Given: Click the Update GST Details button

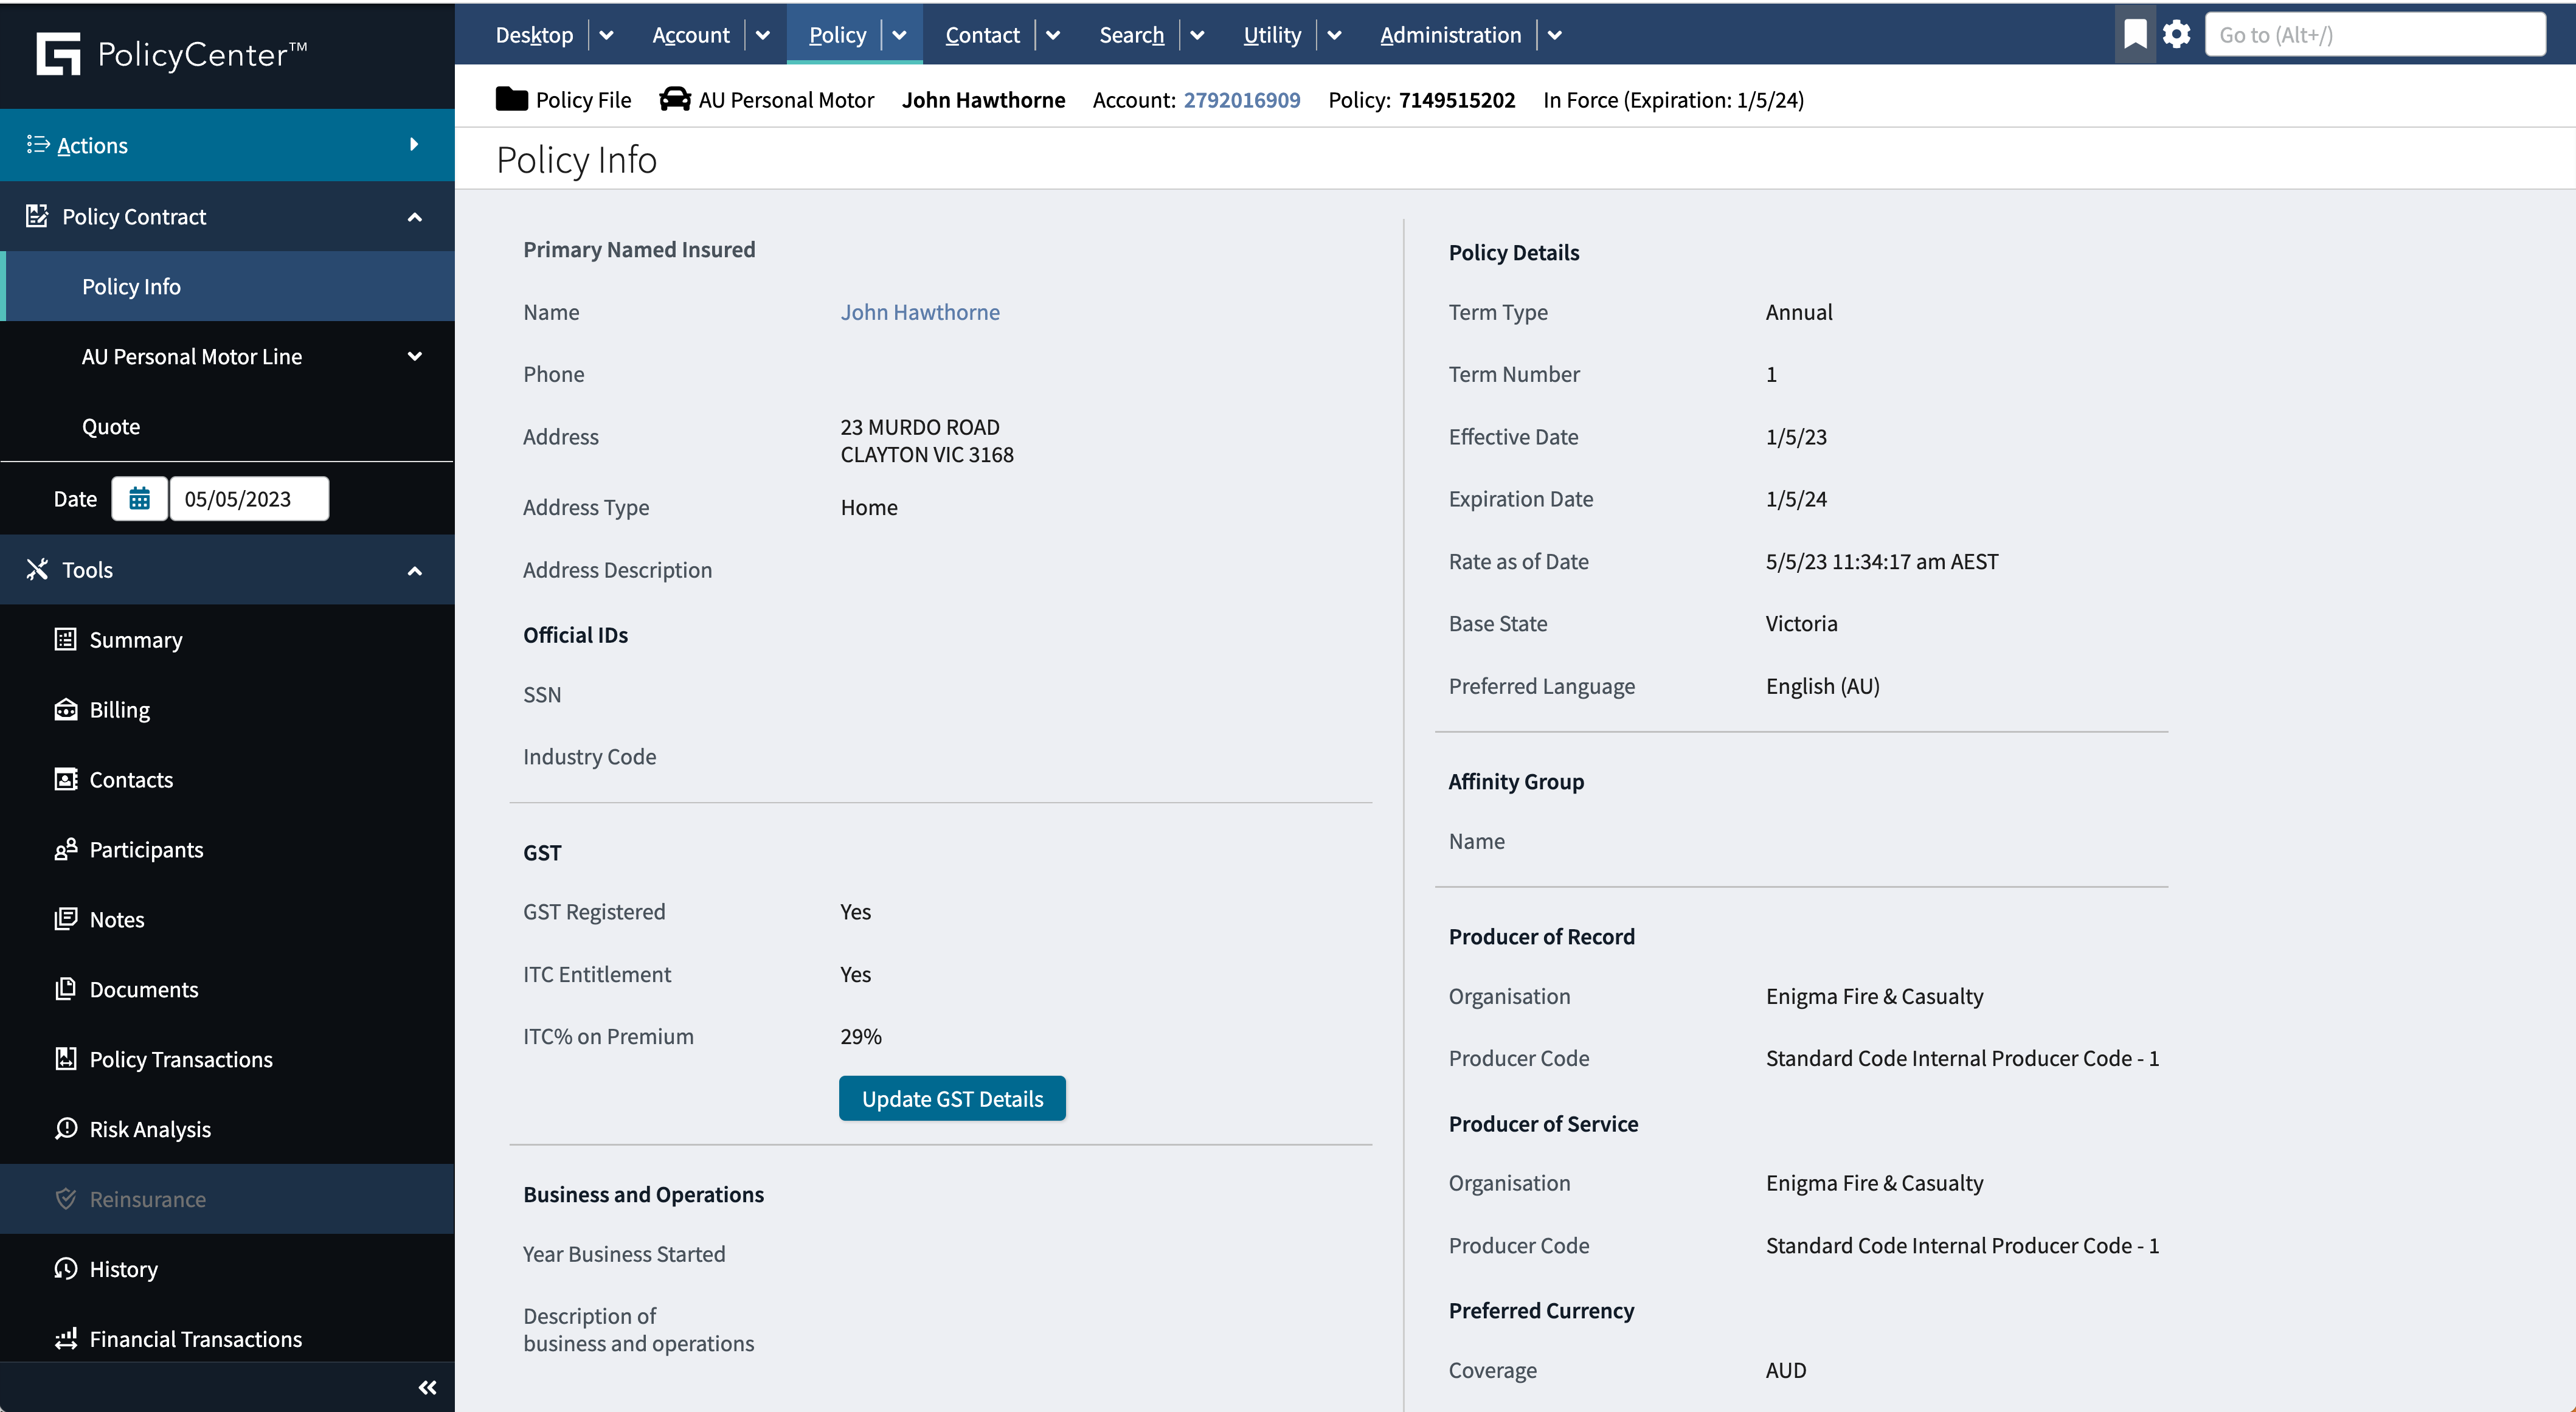Looking at the screenshot, I should click(x=951, y=1098).
